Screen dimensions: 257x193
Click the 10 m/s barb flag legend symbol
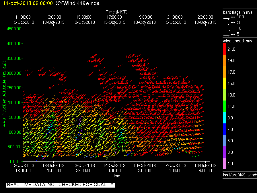[x=227, y=30]
